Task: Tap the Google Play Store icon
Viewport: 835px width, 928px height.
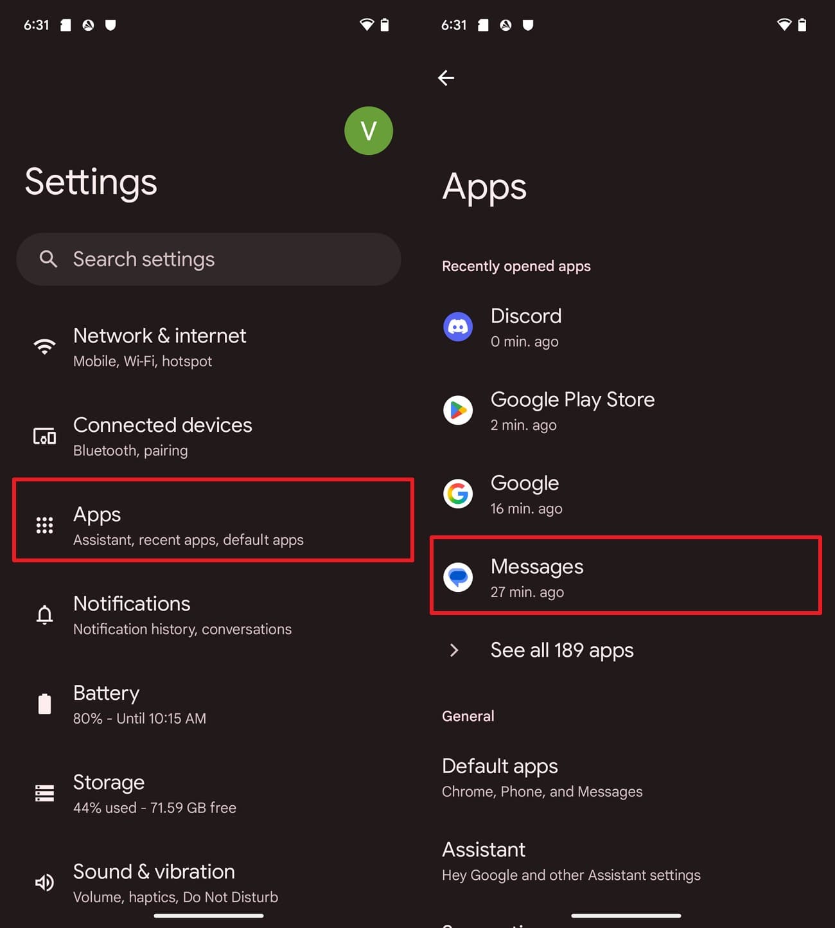Action: 458,410
